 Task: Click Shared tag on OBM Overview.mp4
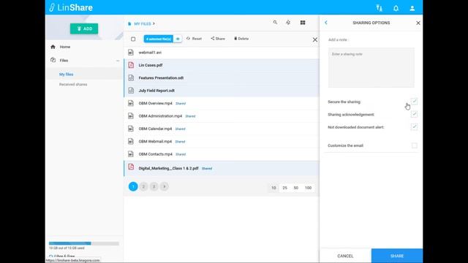(181, 104)
